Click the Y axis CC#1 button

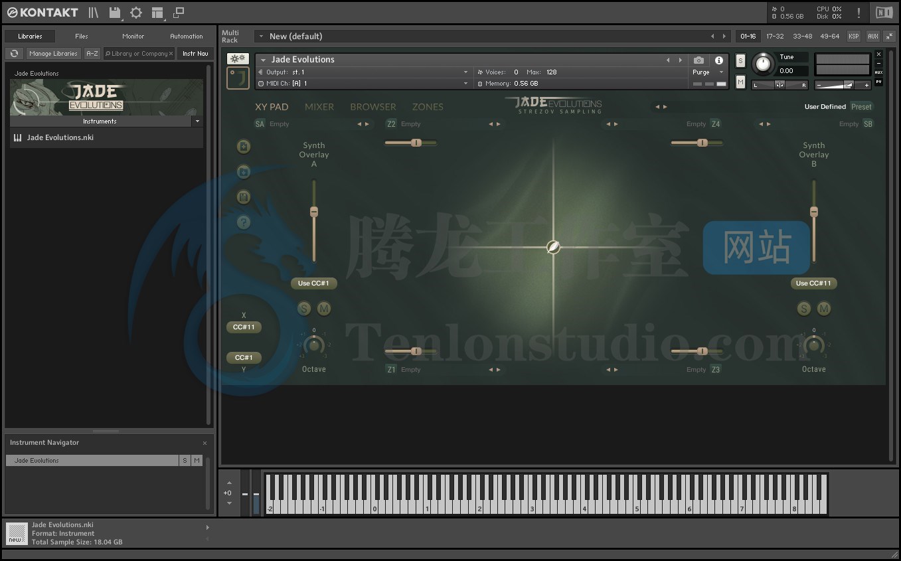244,358
